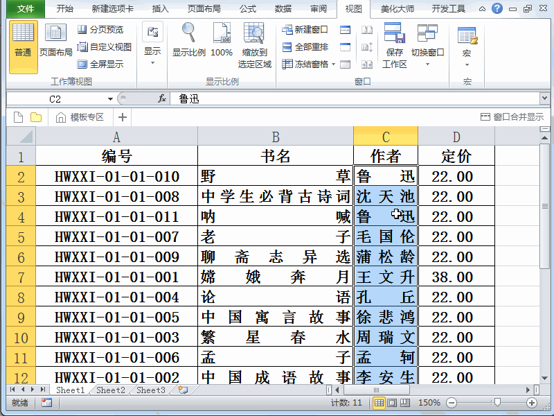Image resolution: width=554 pixels, height=416 pixels.
Task: Click the Split window icon
Action: click(345, 30)
